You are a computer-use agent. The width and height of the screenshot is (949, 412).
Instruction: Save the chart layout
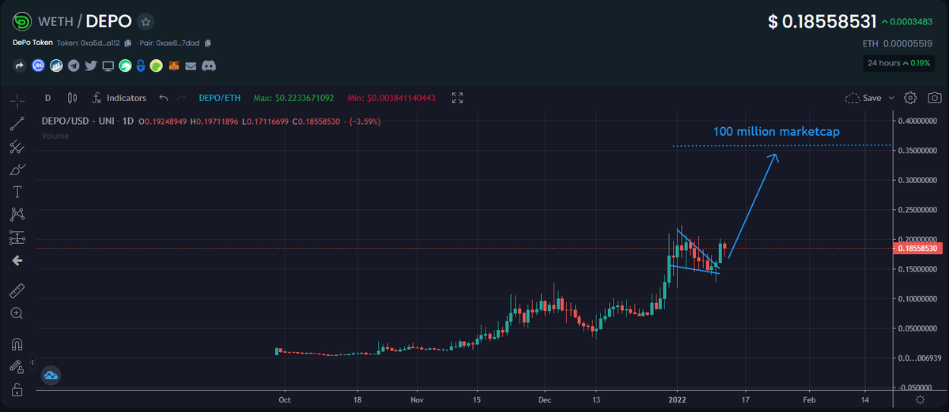click(864, 98)
